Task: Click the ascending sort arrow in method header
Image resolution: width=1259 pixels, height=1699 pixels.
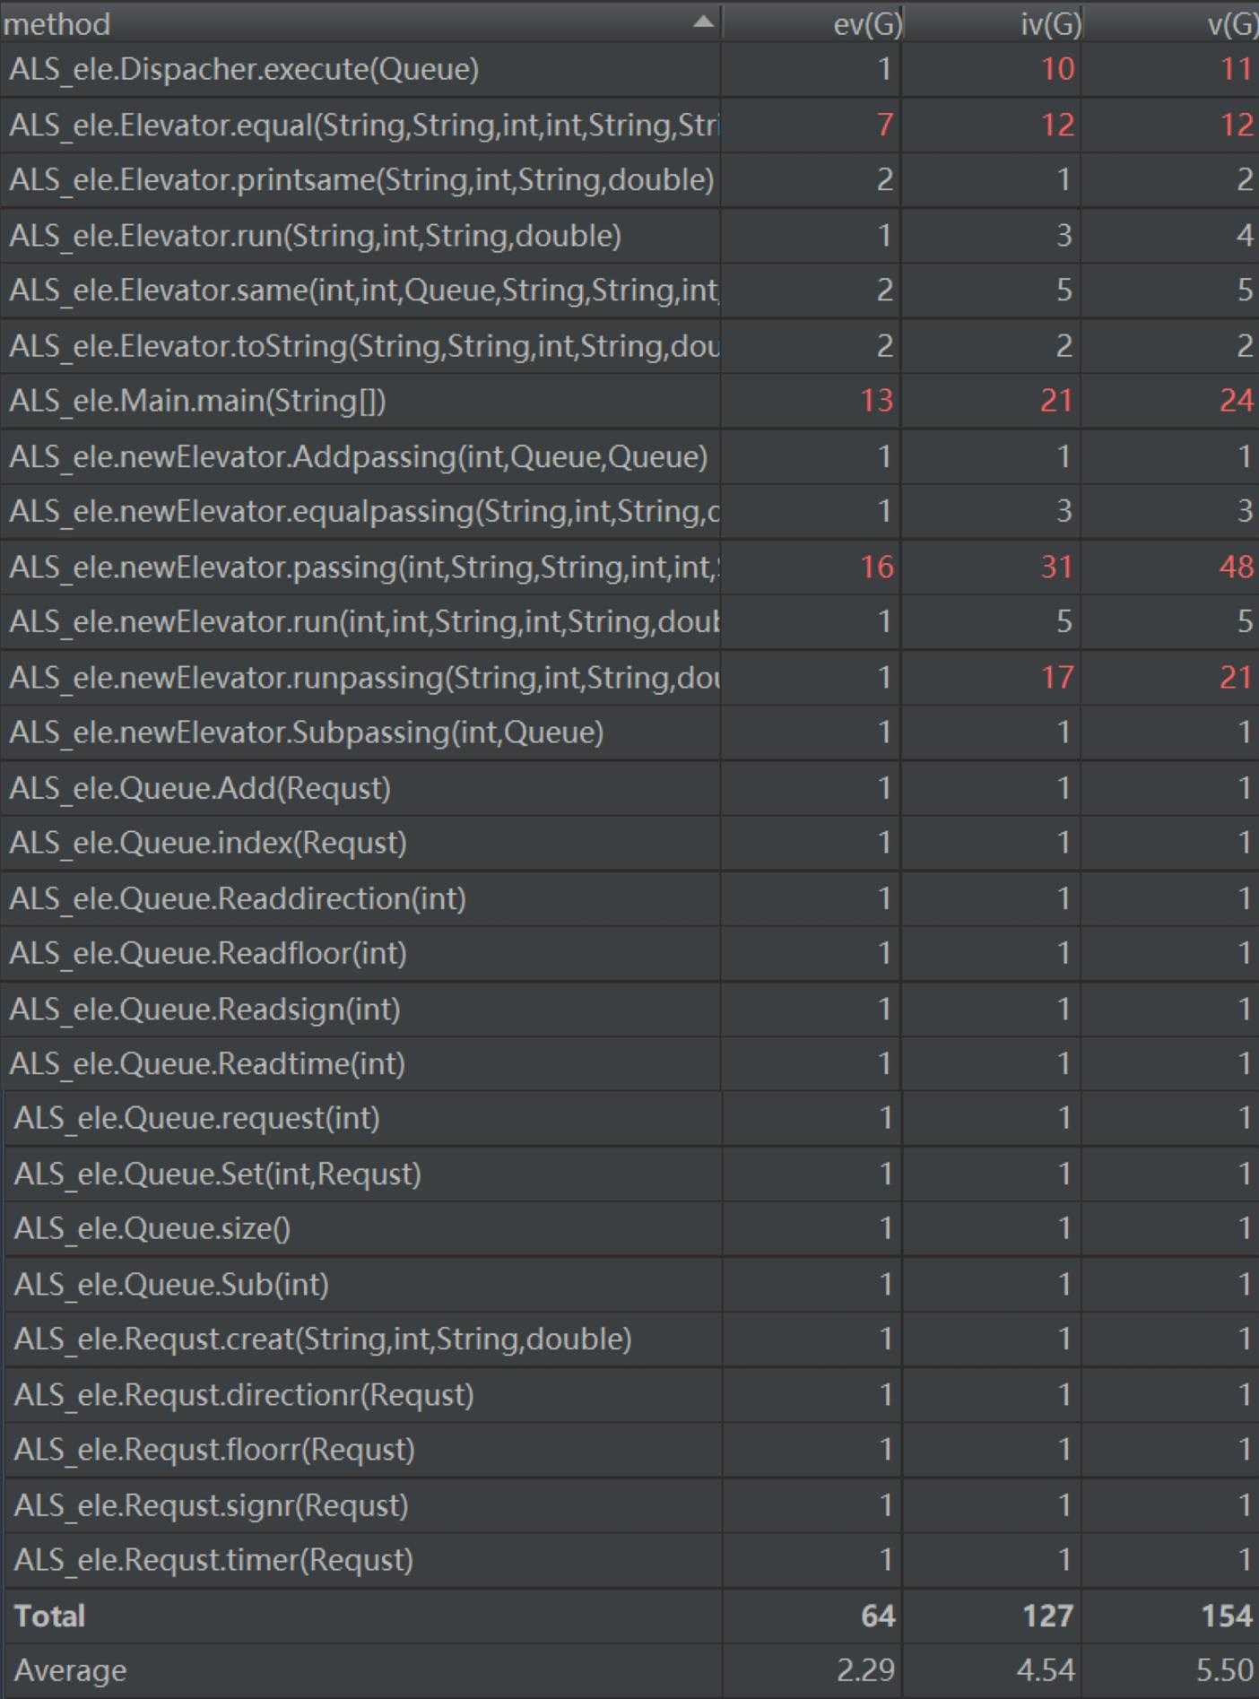Action: 704,22
